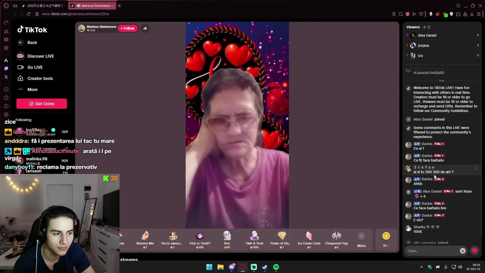Send the Ice Cream Cone gift
Viewport: 485px width, 273px height.
(309, 240)
